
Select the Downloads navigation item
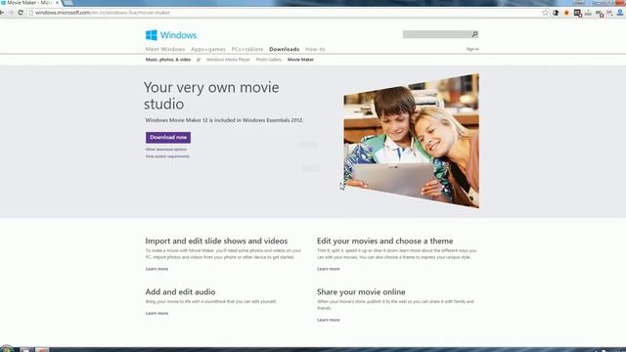[284, 49]
